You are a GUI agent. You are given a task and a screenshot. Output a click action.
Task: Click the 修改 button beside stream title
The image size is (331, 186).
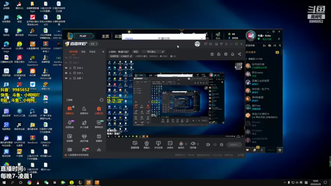tap(136, 52)
